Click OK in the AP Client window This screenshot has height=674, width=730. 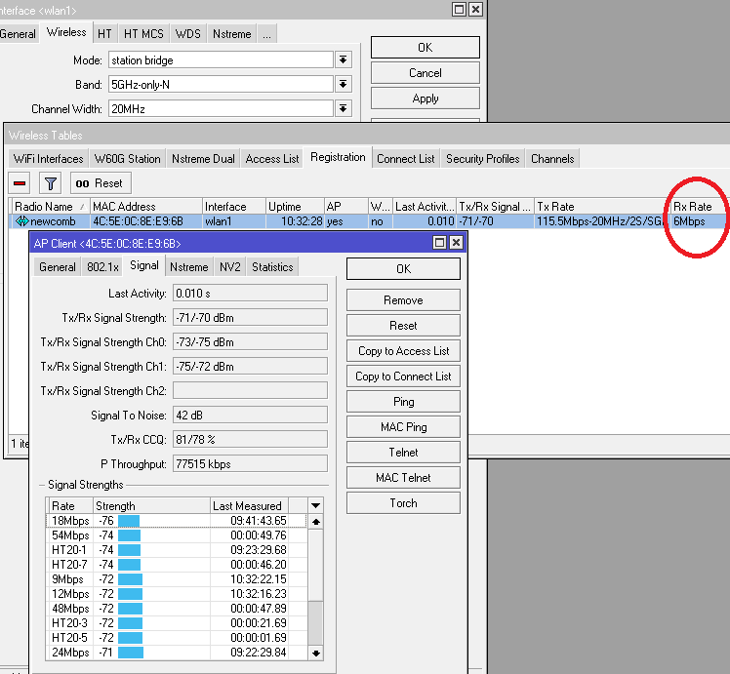click(x=403, y=269)
